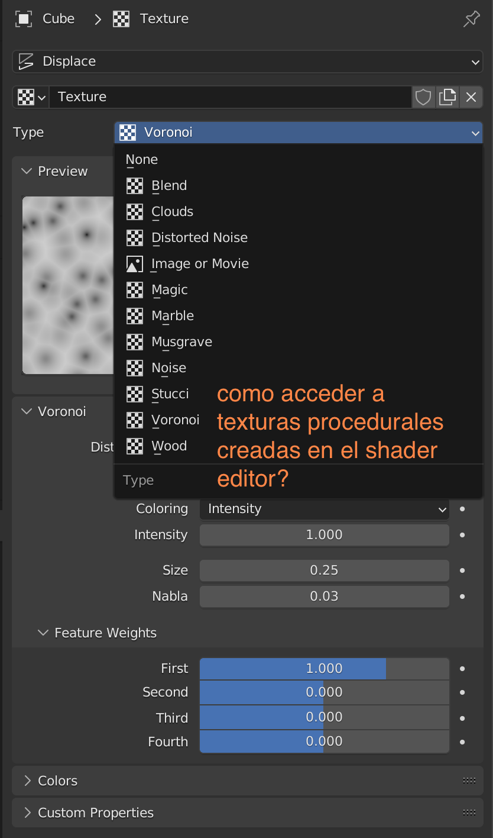493x838 pixels.
Task: Click the Nabla value field 0.03
Action: click(x=325, y=597)
